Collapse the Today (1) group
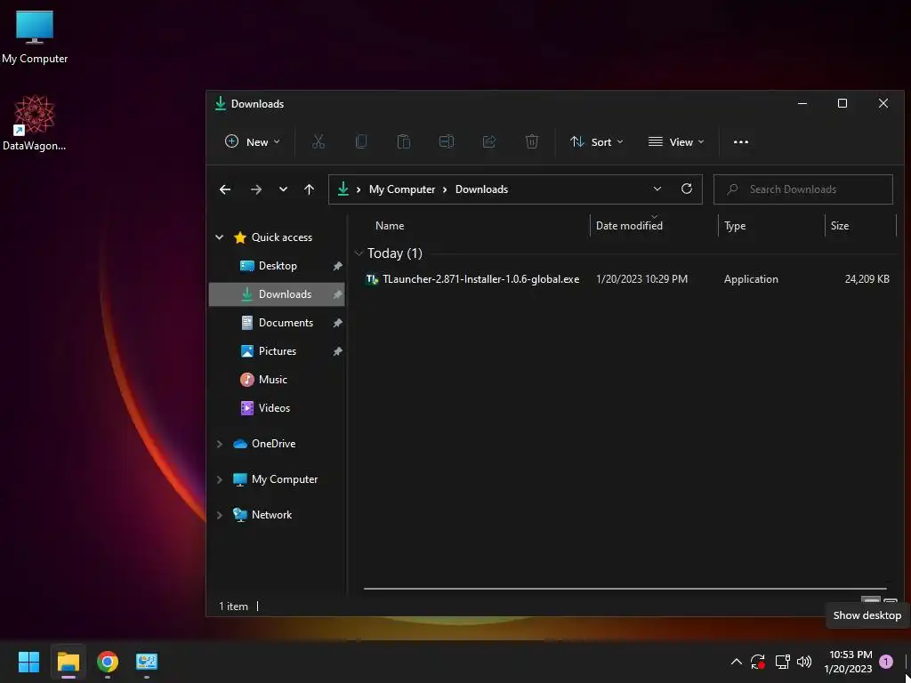 point(359,253)
